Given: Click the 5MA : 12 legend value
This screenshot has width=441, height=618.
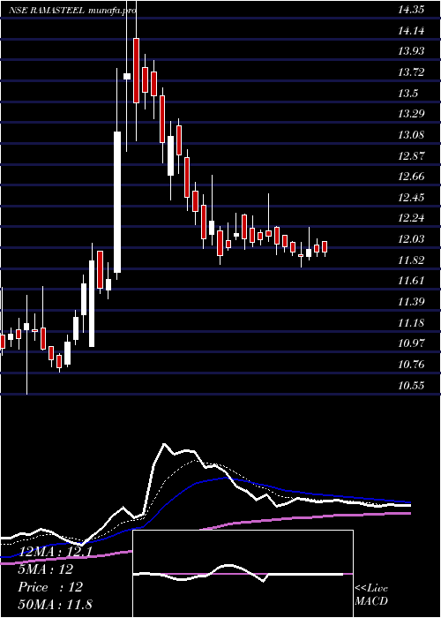Looking at the screenshot, I should point(45,569).
